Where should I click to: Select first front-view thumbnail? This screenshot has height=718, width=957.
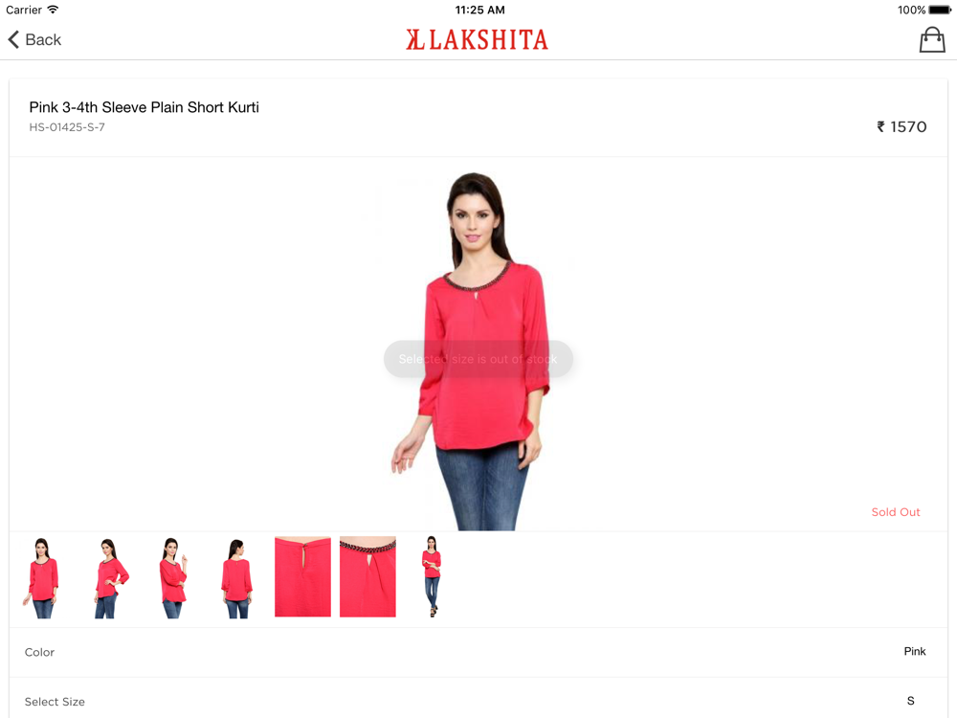pos(41,577)
